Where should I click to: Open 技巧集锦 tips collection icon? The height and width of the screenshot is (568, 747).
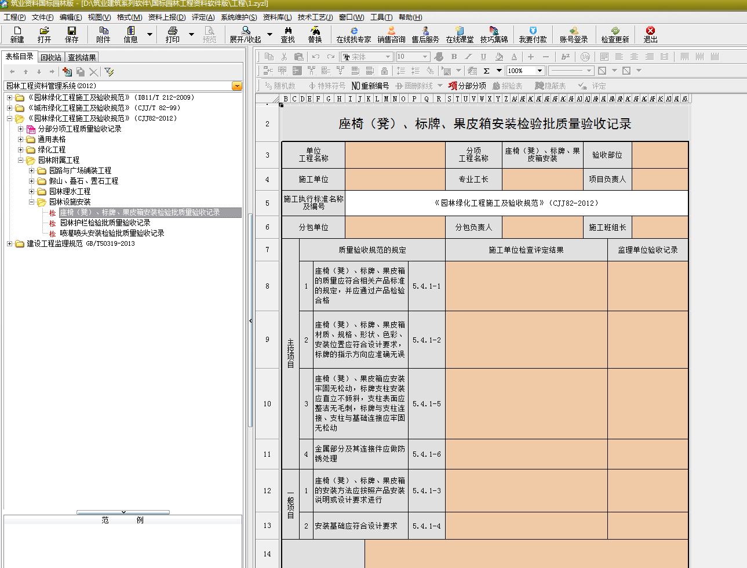(494, 34)
